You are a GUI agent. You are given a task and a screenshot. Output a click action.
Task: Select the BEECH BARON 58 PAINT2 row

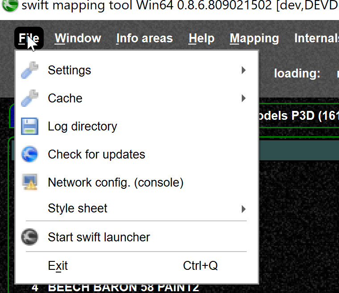(x=123, y=288)
